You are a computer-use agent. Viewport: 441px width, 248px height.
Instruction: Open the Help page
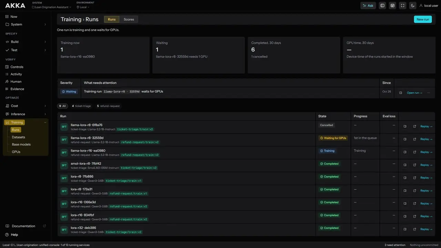tap(11, 235)
